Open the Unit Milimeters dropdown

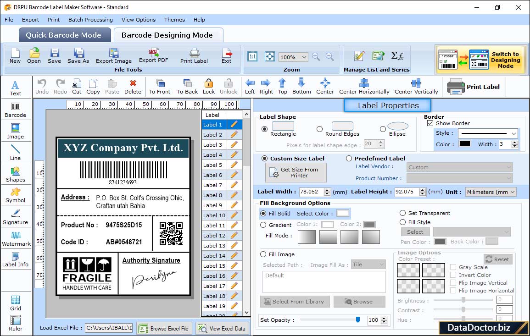491,192
